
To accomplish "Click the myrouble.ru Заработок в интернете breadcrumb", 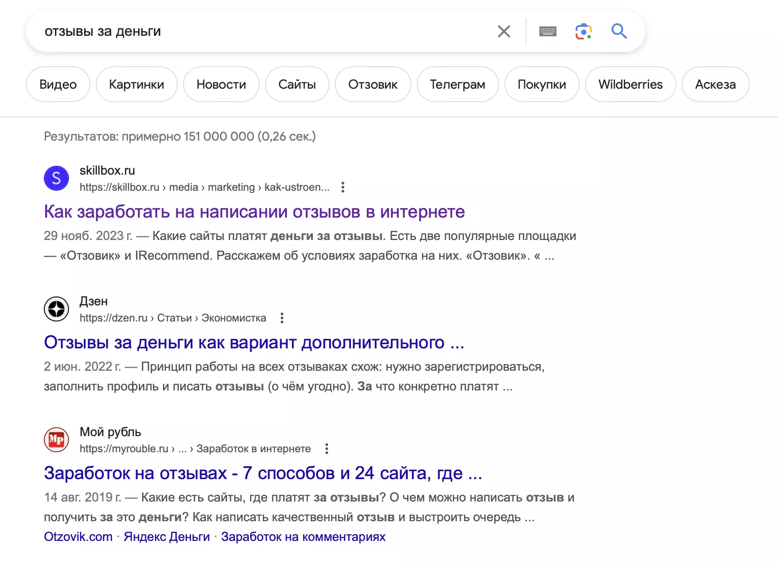I will pos(195,449).
